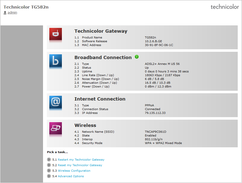Screen dimensions: 242x183
Task: Click the arrow icon beside Wireless Configuration
Action: [49, 170]
